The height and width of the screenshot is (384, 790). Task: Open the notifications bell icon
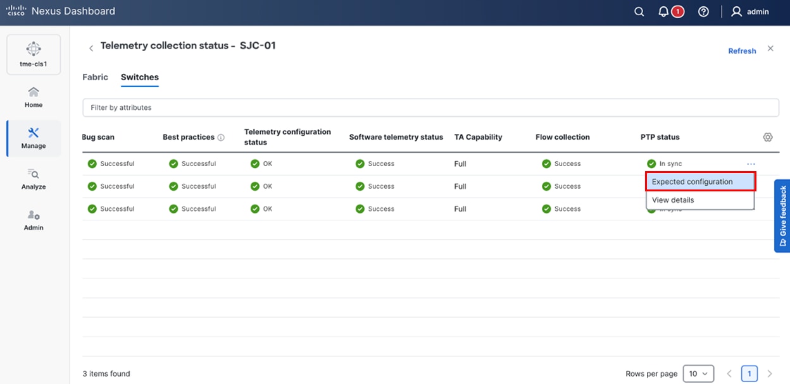pos(663,12)
